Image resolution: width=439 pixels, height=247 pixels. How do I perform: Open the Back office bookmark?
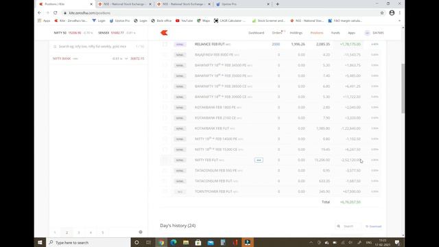[x=161, y=21]
